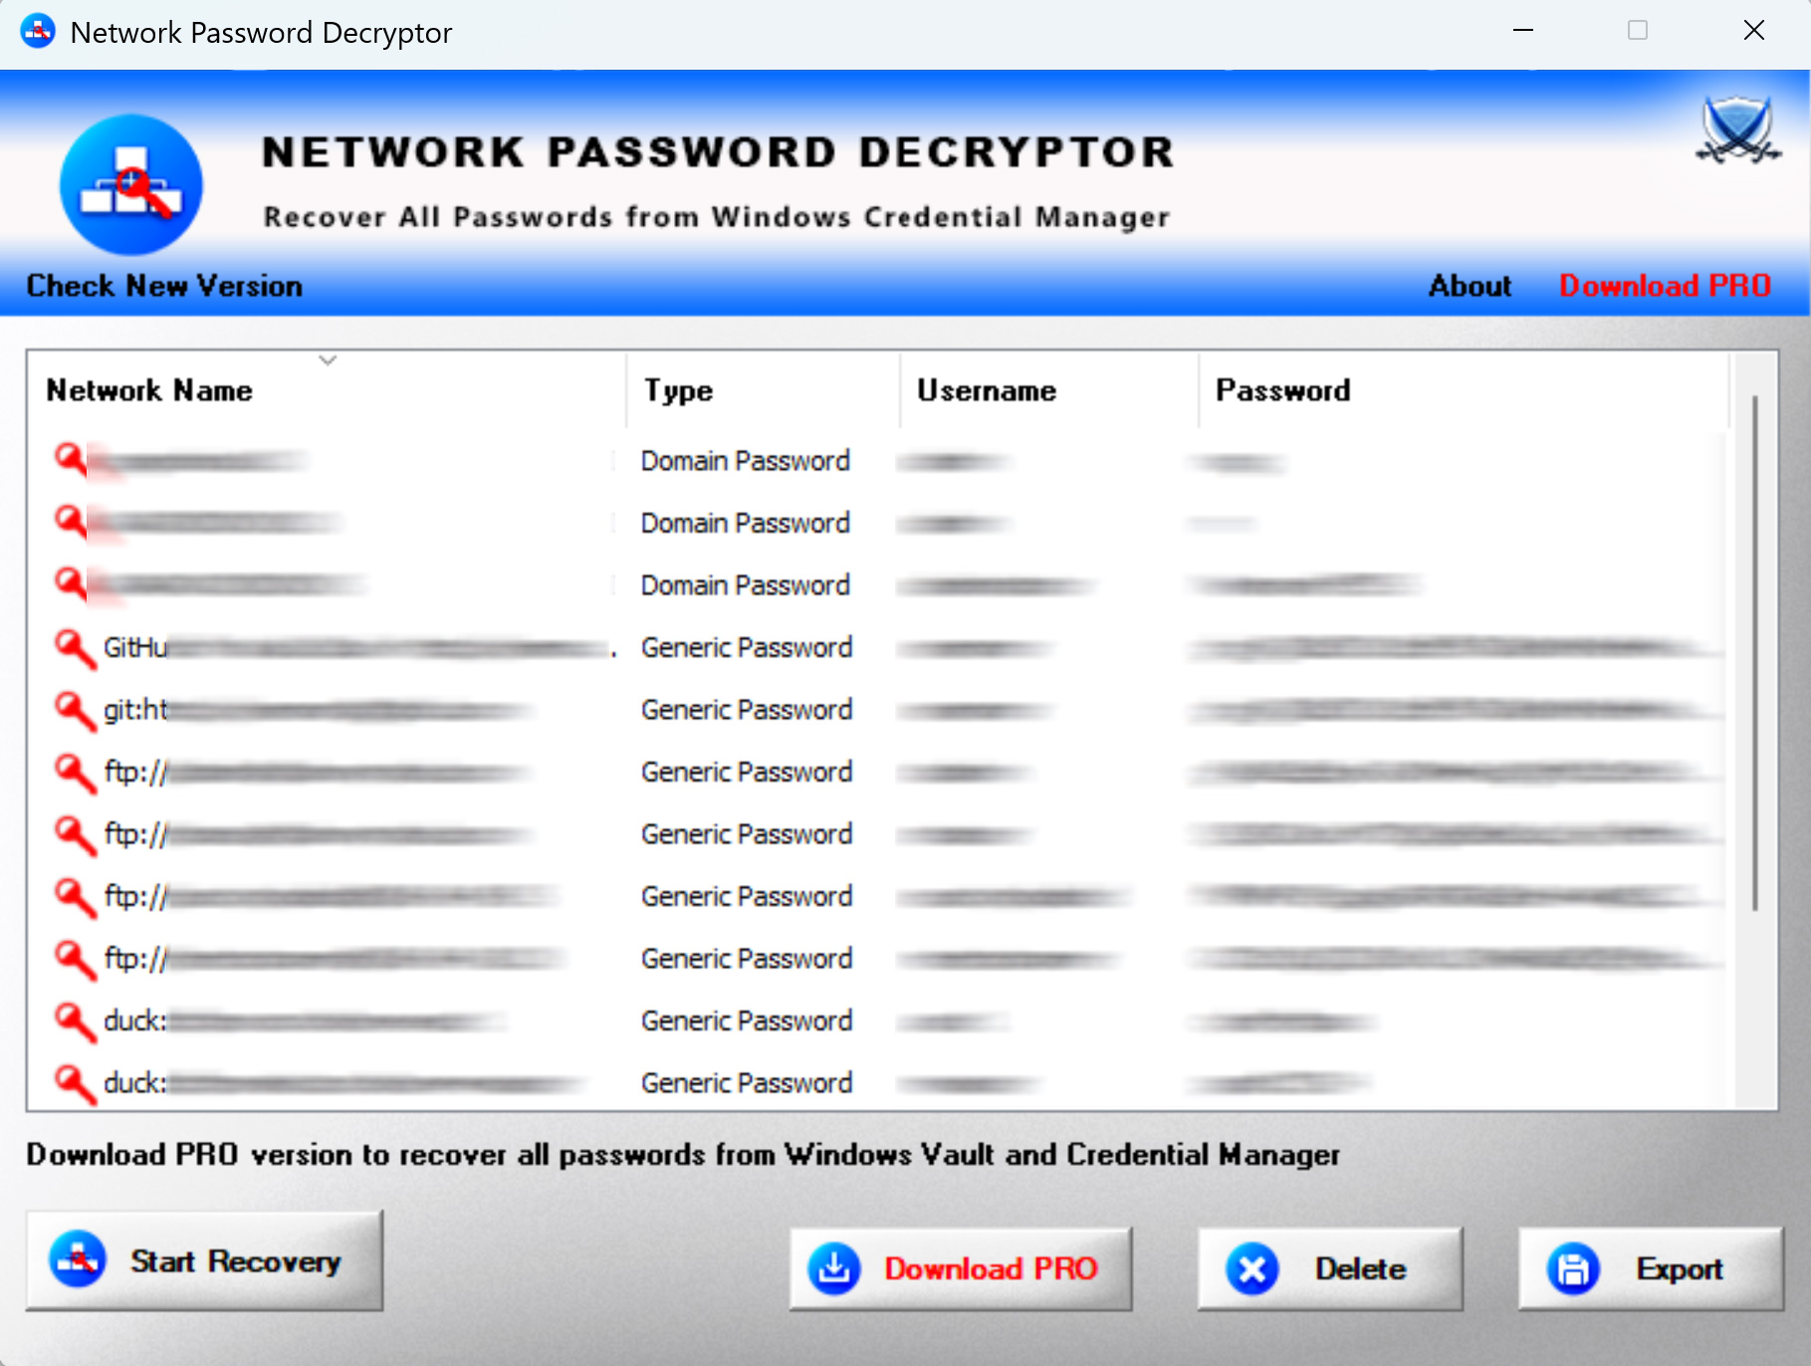Sort entries by the Type column
Screen dimensions: 1811x1366
[677, 390]
